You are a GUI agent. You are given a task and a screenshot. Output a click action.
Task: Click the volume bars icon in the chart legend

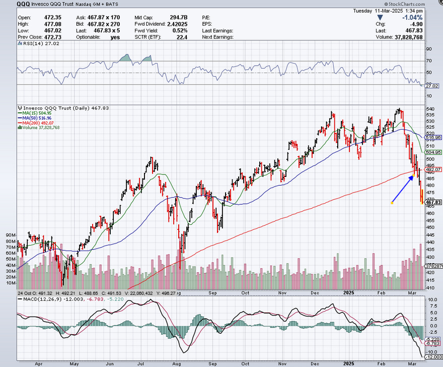tap(20, 128)
